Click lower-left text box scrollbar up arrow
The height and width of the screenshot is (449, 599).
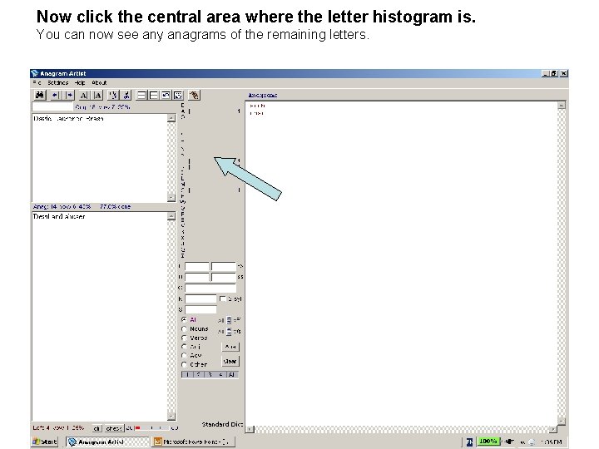(171, 216)
